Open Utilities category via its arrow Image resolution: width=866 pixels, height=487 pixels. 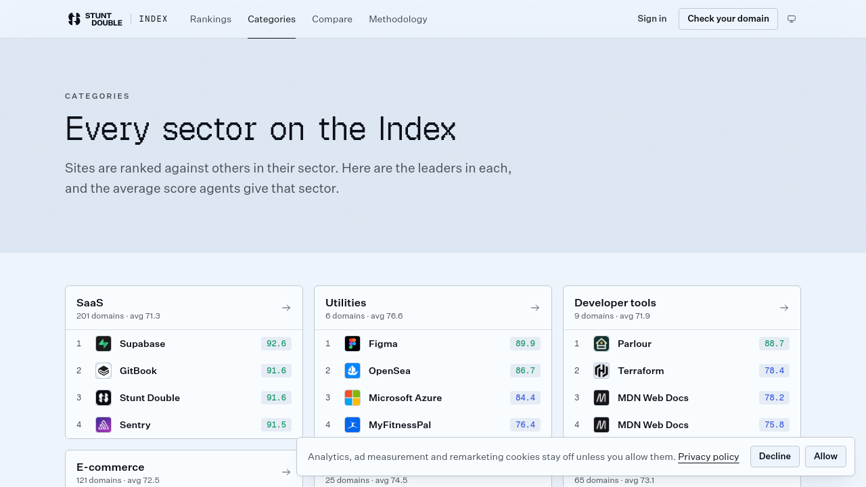tap(535, 308)
